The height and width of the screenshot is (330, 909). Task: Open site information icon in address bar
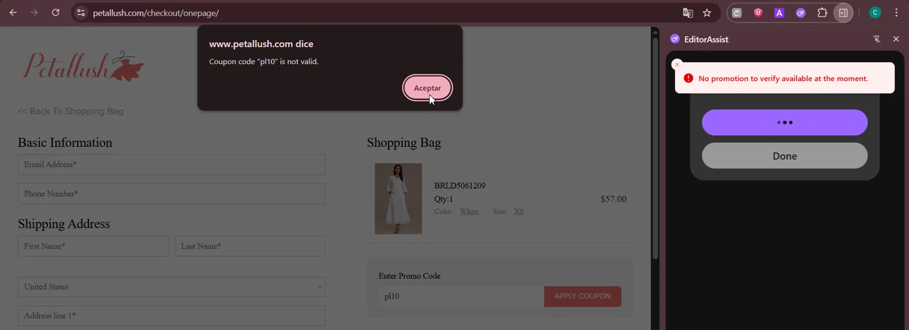81,13
